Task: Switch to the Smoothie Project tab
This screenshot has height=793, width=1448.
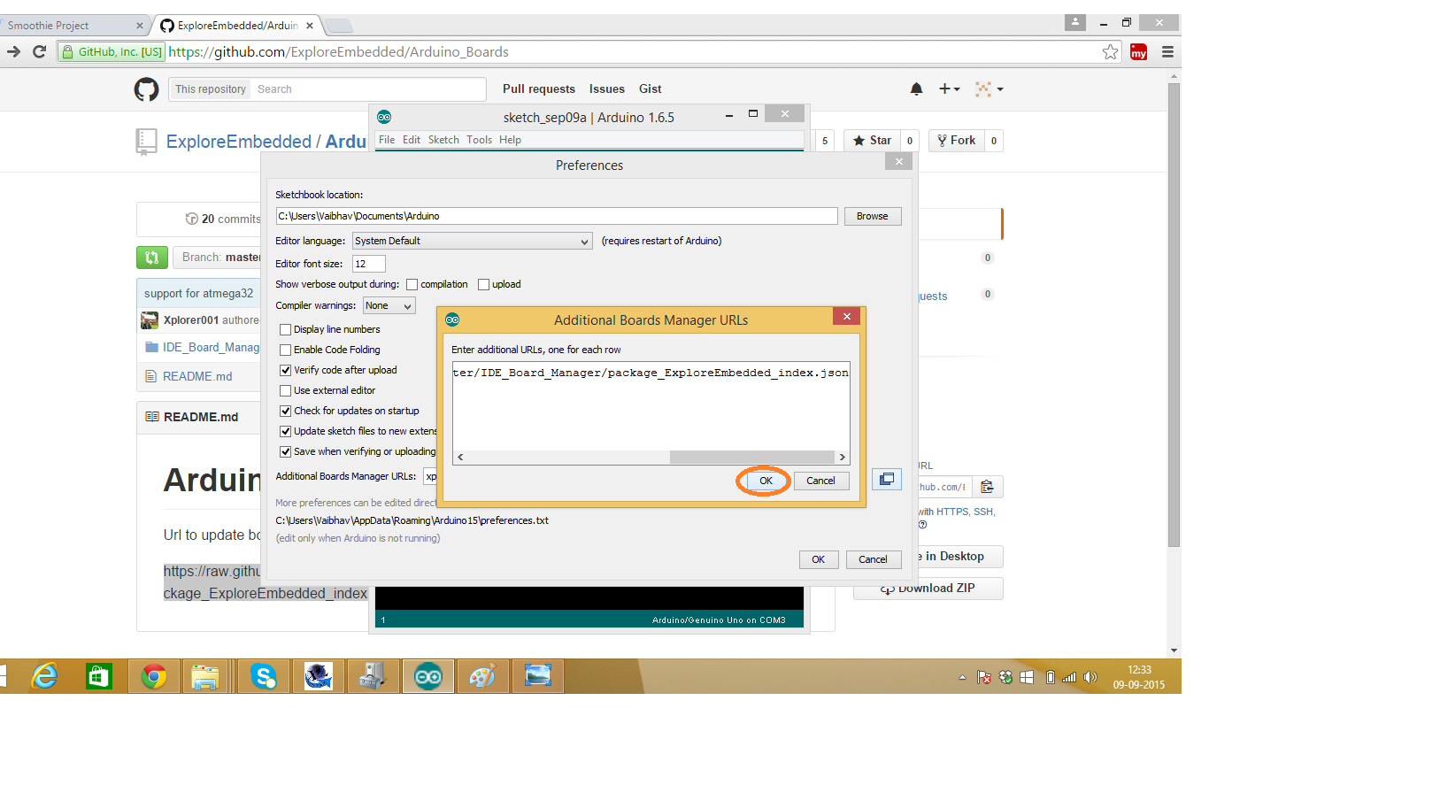Action: point(74,26)
